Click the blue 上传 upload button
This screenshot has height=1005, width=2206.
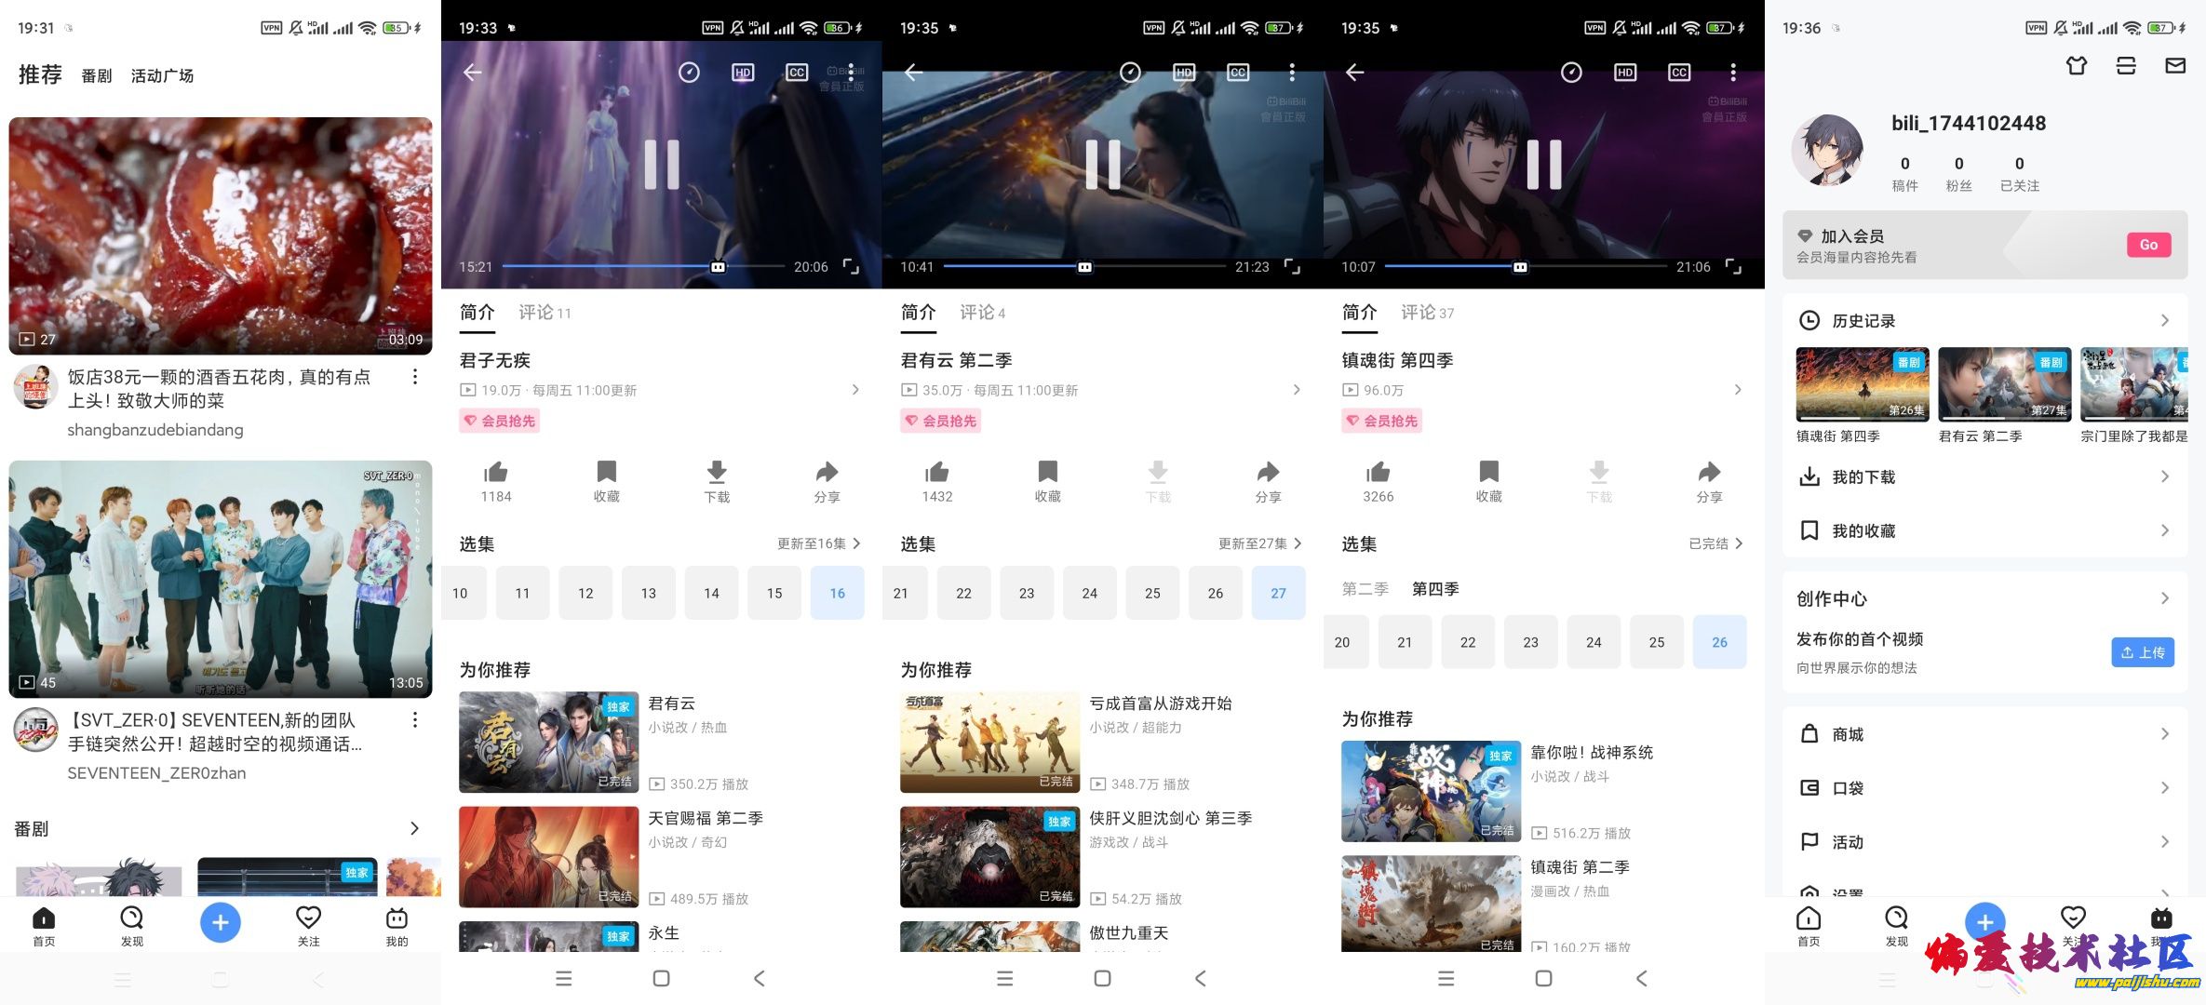point(2143,652)
